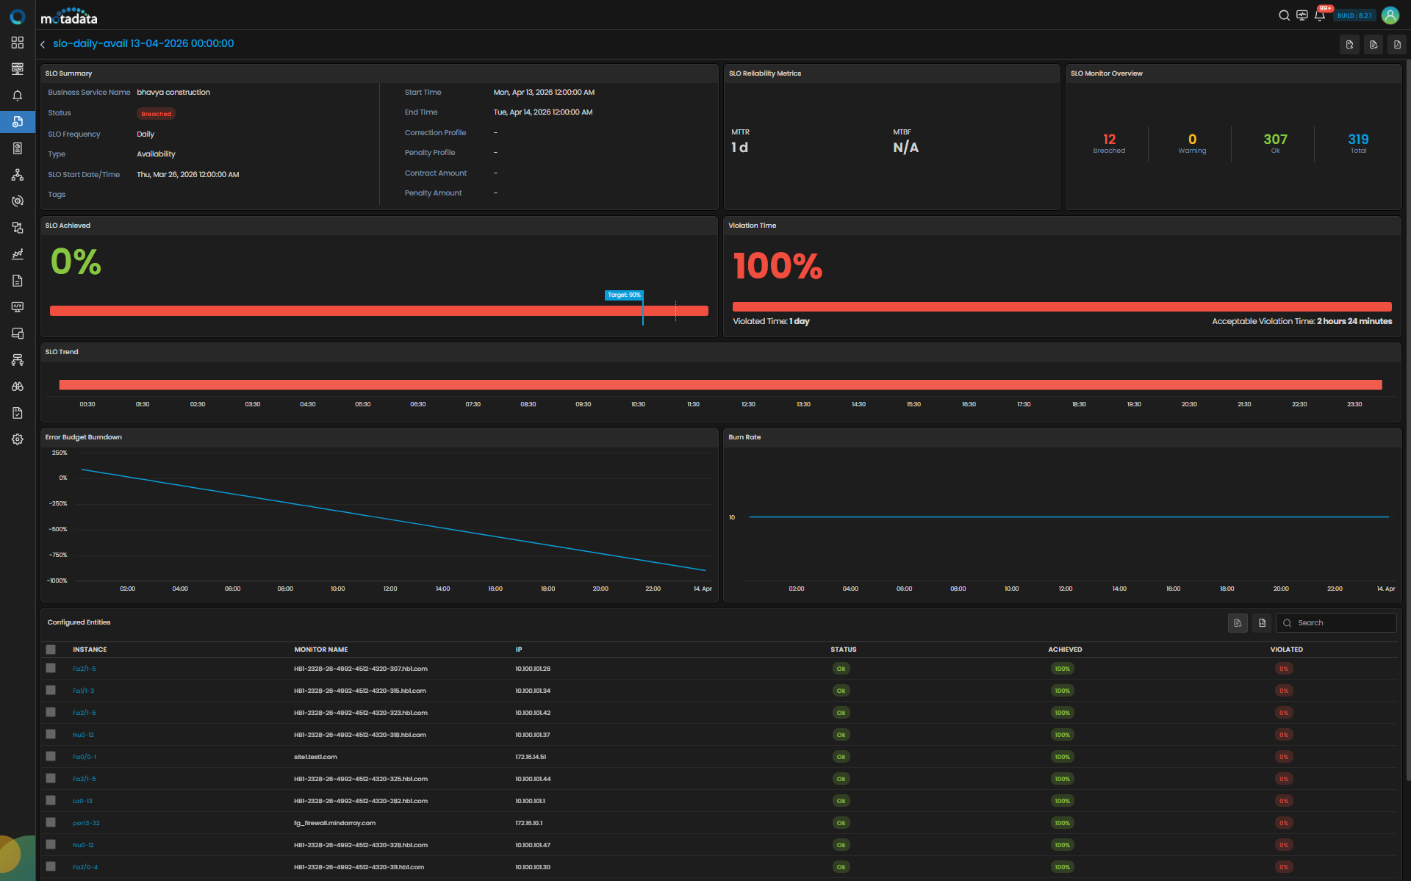Export Configured Entities using second export icon
Viewport: 1411px width, 881px height.
tap(1262, 623)
